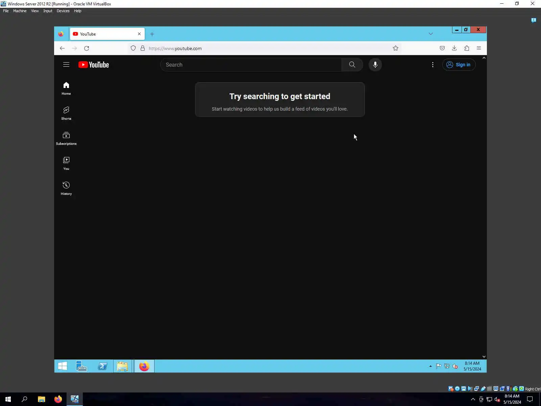
Task: Open the VirtualBox Machine menu
Action: tap(20, 11)
